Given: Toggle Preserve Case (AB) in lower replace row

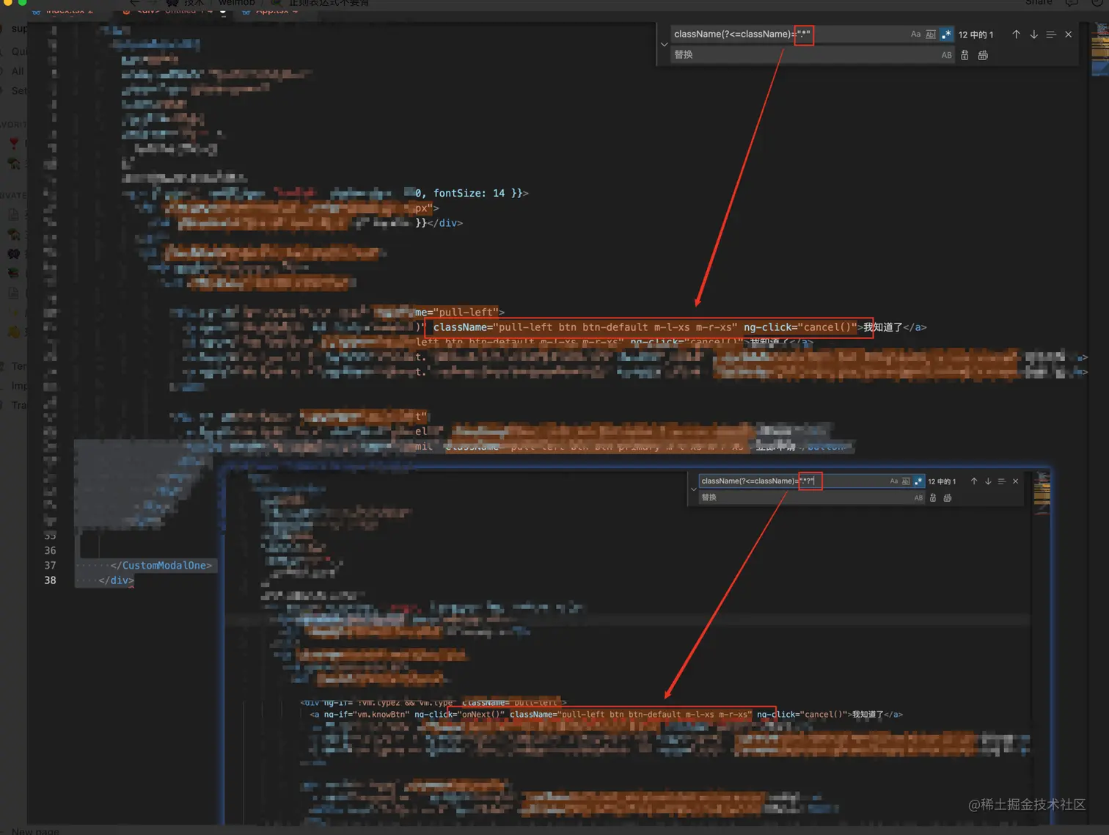Looking at the screenshot, I should (918, 497).
